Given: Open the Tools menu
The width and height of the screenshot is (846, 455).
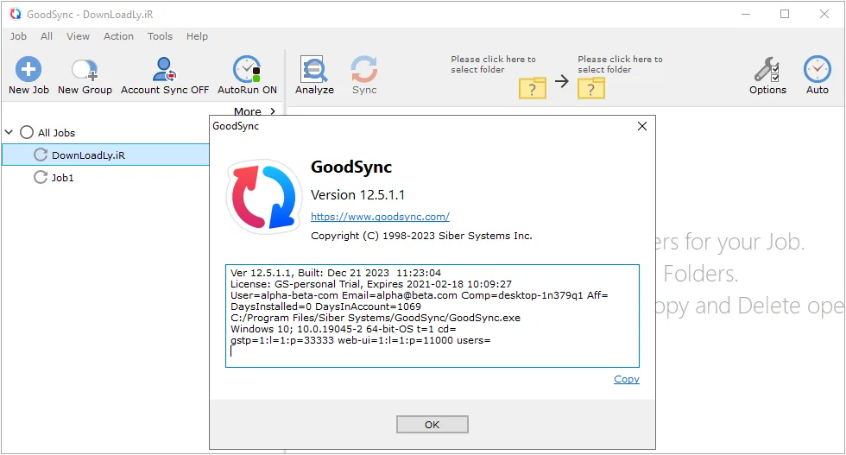Looking at the screenshot, I should point(160,36).
